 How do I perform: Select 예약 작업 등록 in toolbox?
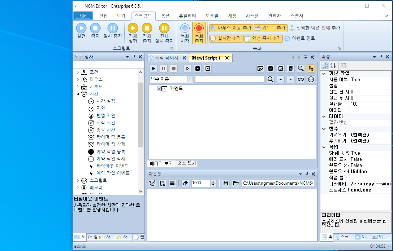tap(111, 152)
